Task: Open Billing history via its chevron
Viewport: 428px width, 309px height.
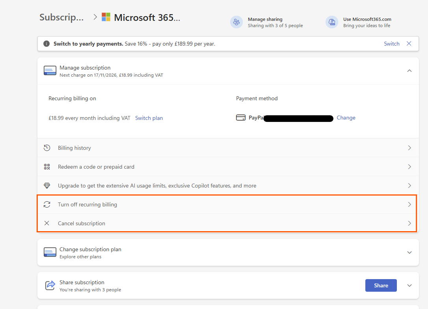Action: click(x=409, y=148)
